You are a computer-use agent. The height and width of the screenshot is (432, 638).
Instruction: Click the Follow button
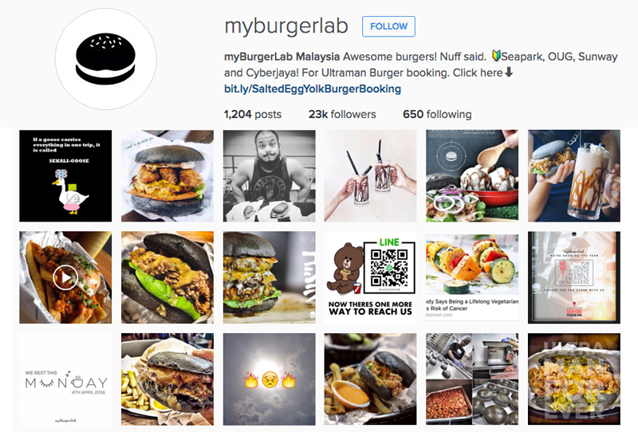pyautogui.click(x=388, y=26)
